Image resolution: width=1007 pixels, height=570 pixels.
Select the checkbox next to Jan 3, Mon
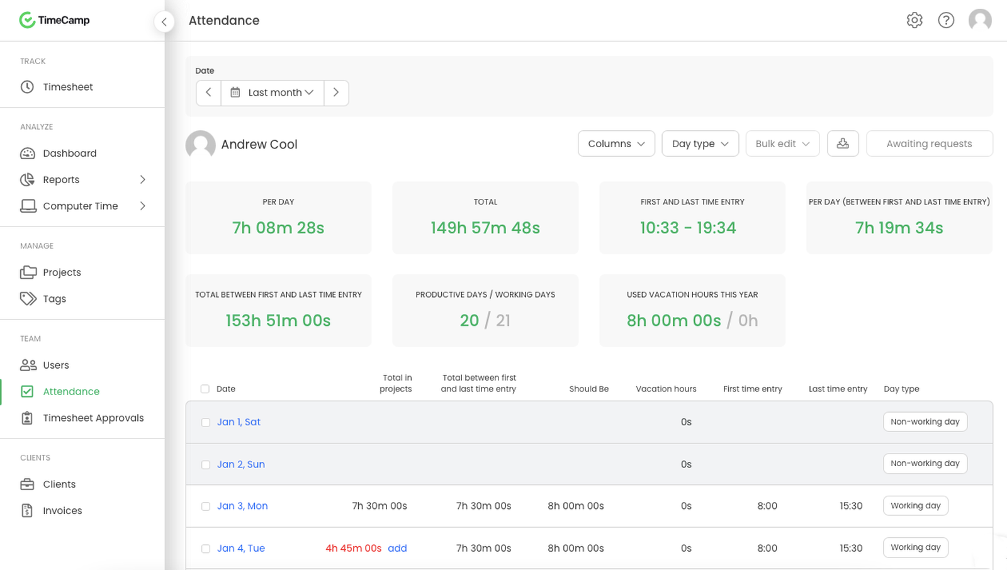pyautogui.click(x=205, y=506)
